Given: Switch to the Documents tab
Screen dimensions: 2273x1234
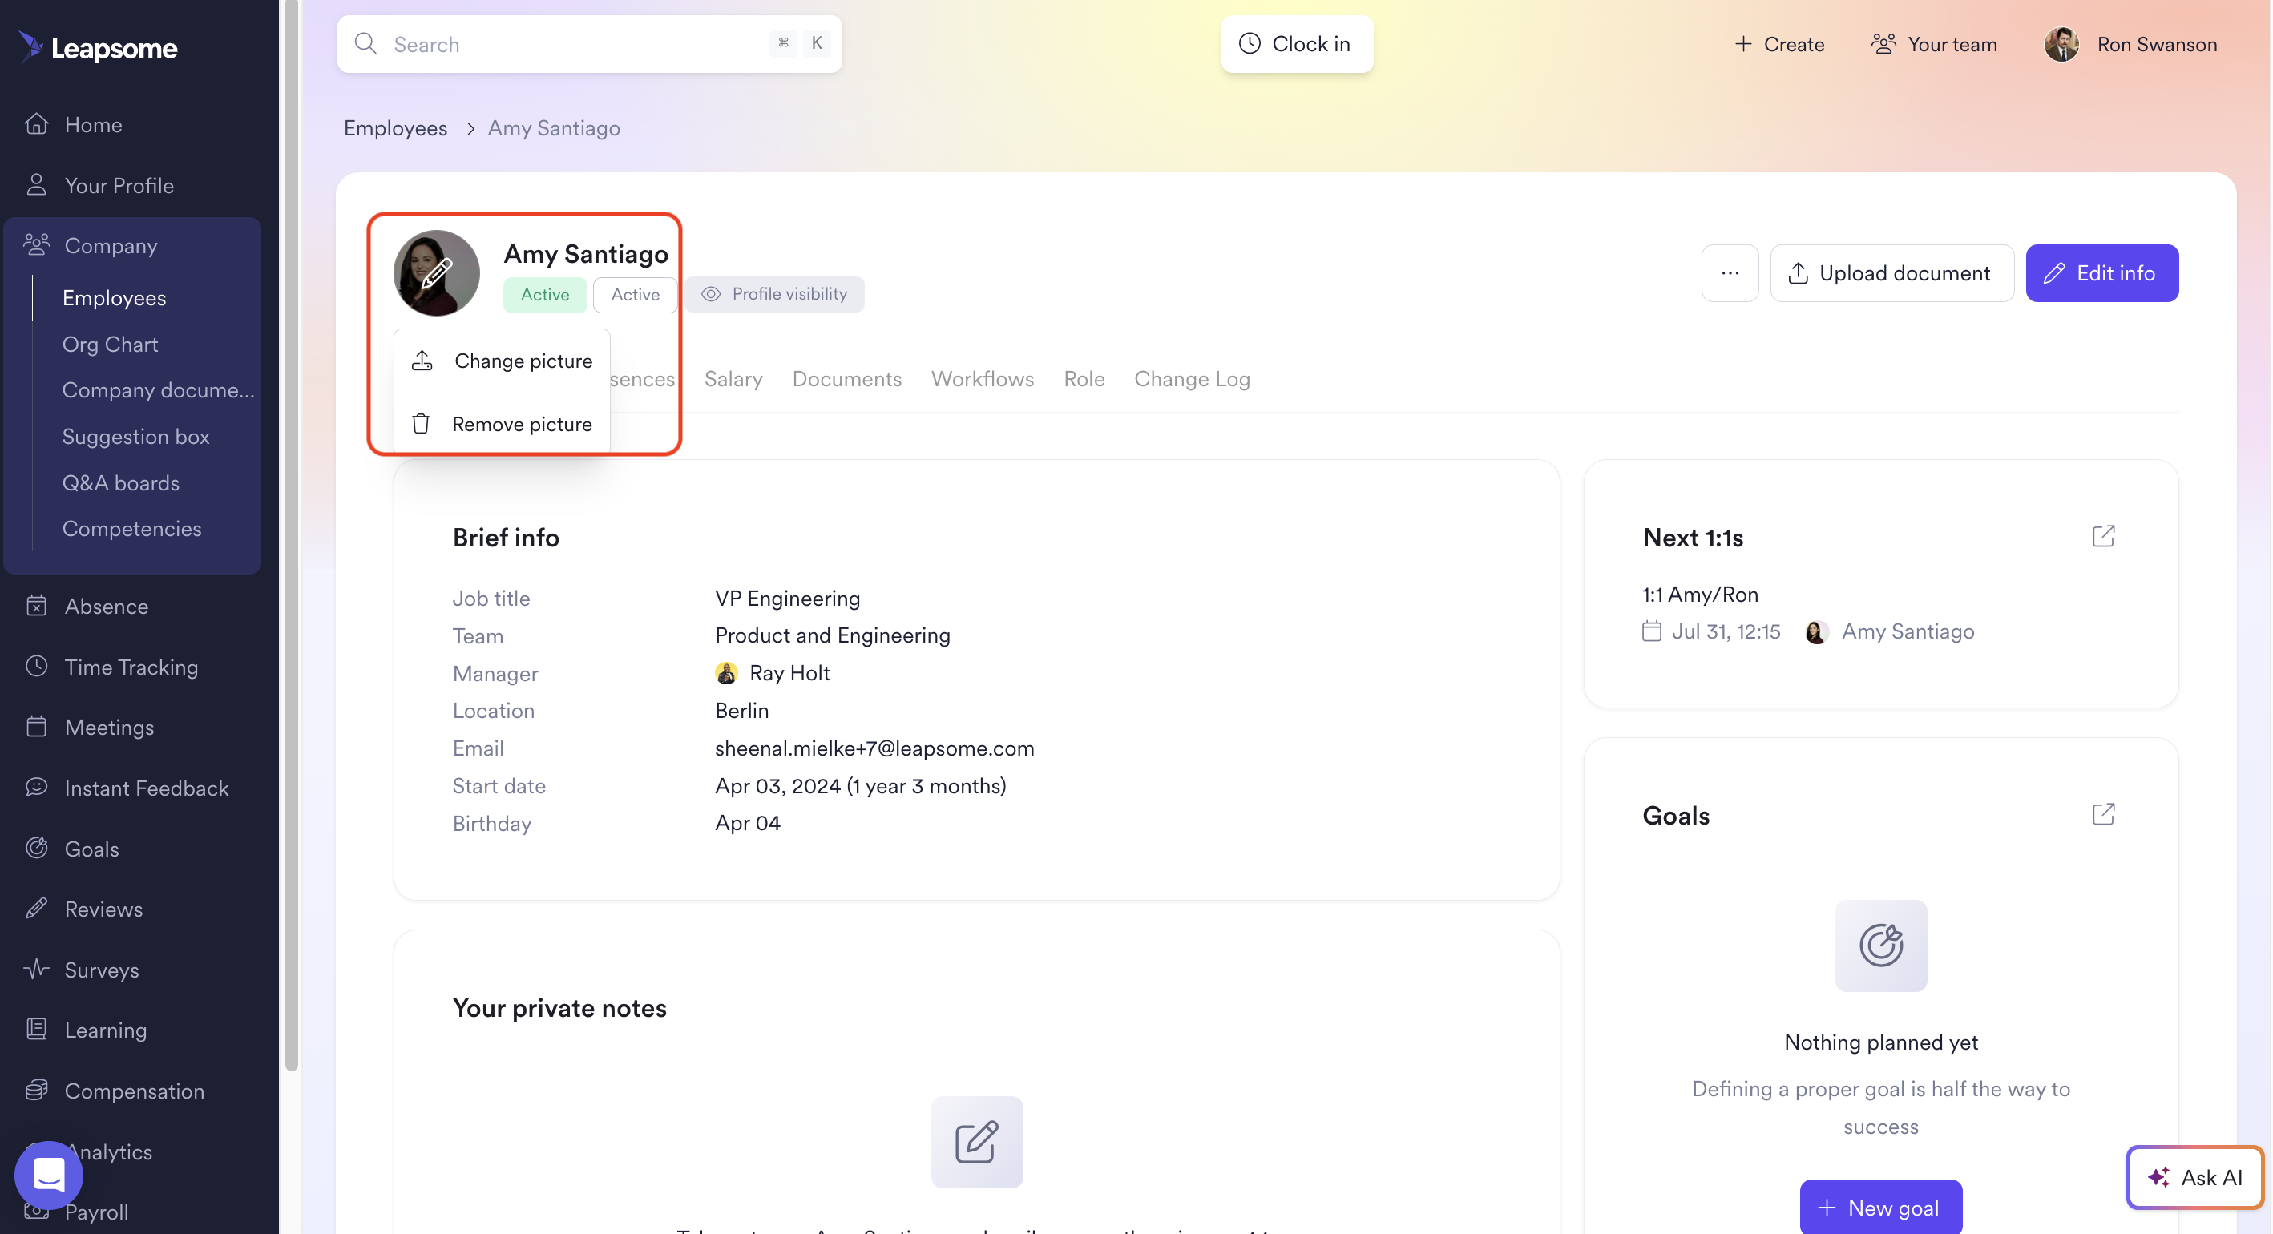Looking at the screenshot, I should pyautogui.click(x=847, y=378).
